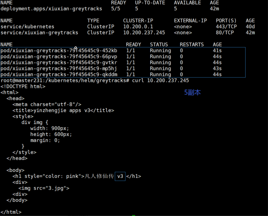Screen dimensions: 268x216
Task: Click the pod ending in gvtkr
Action: (x=59, y=63)
